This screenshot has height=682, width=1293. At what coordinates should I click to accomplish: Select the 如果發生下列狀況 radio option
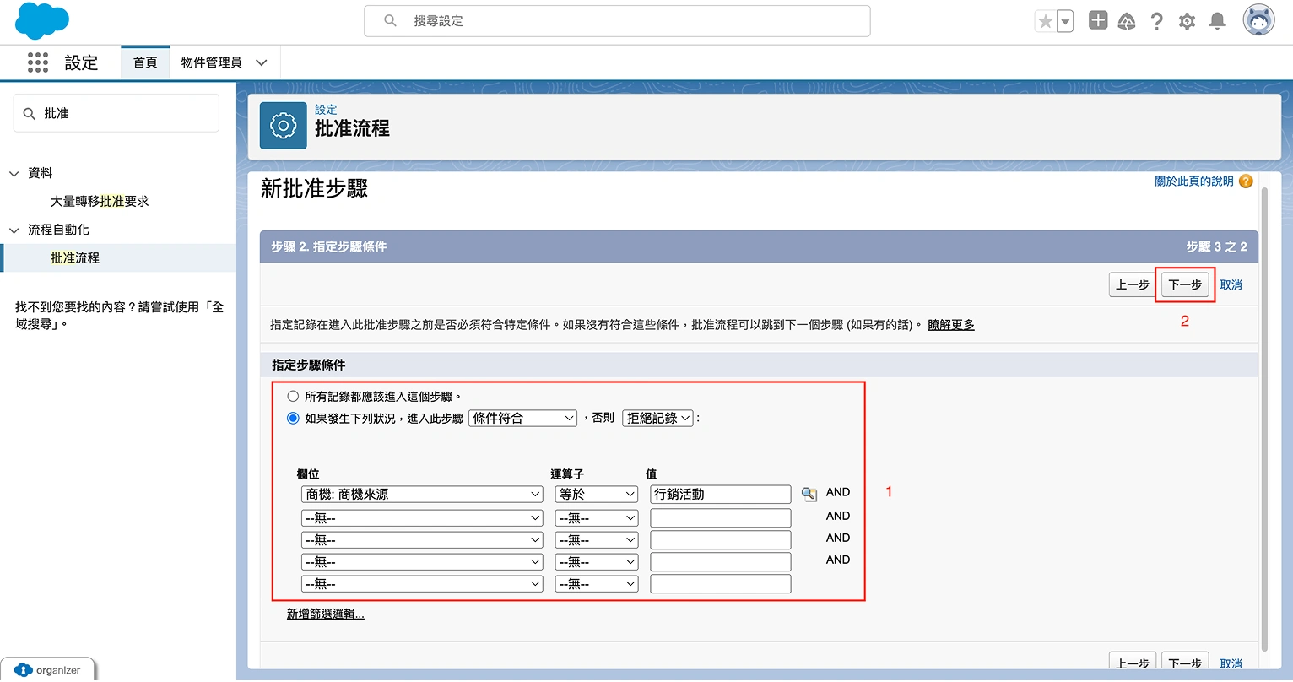[x=293, y=418]
